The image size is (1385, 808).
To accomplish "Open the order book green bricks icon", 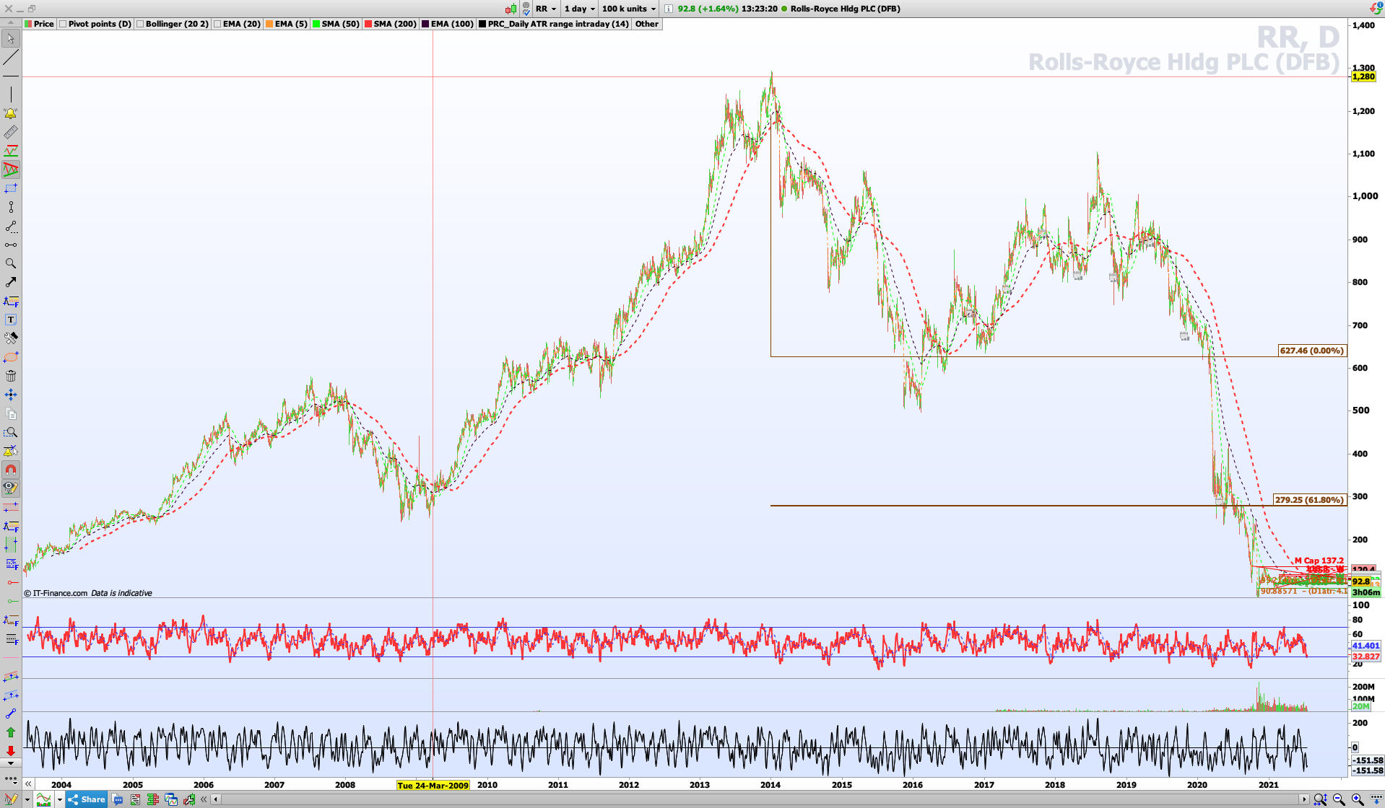I will point(152,799).
